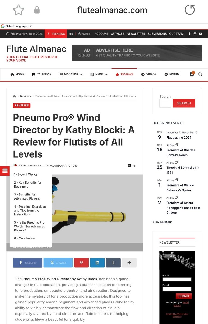208x324 pixels.
Task: Open Theobald Böhm died in 1881 event
Action: [183, 170]
